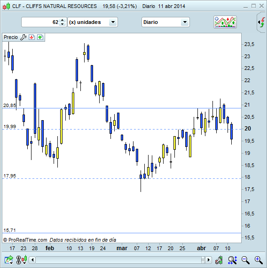Image resolution: width=267 pixels, height=268 pixels.
Task: Click the zoom out magnifier icon
Action: [245, 260]
